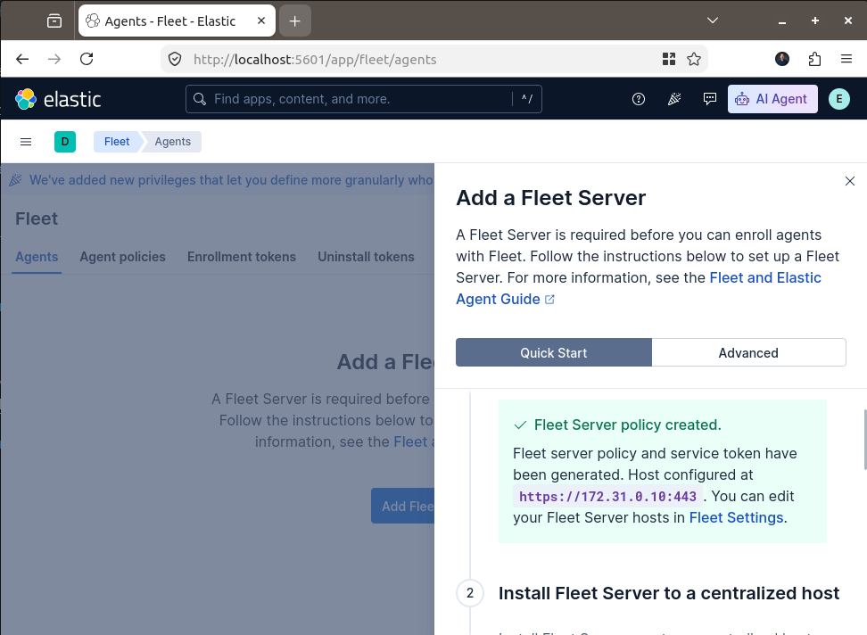Open the D space selector avatar
Screen dimensions: 867x635
pos(65,142)
